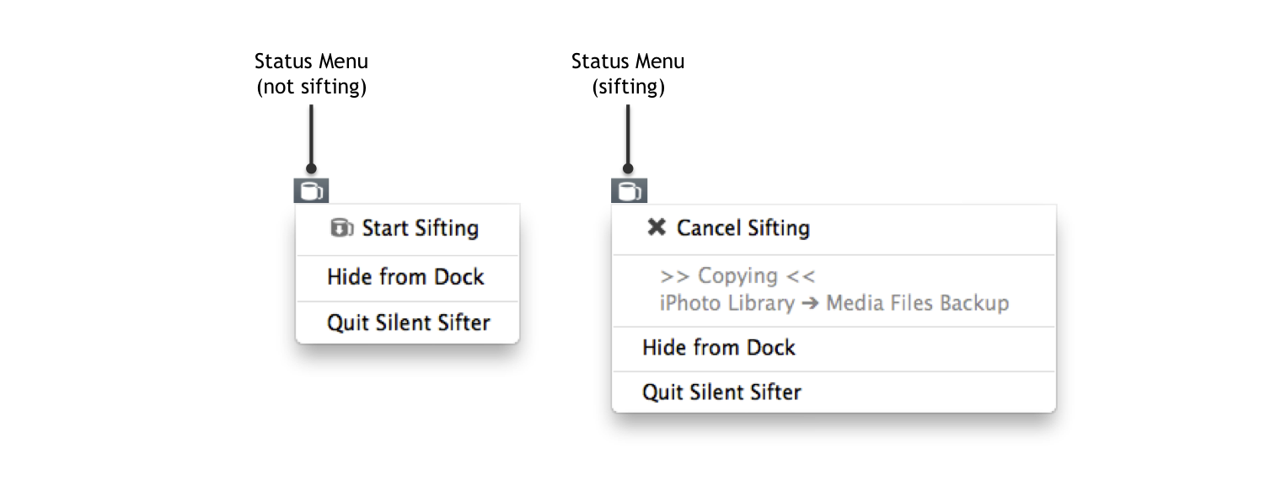Click the (not sifting) caption text
Screen dimensions: 1276x491
point(312,88)
